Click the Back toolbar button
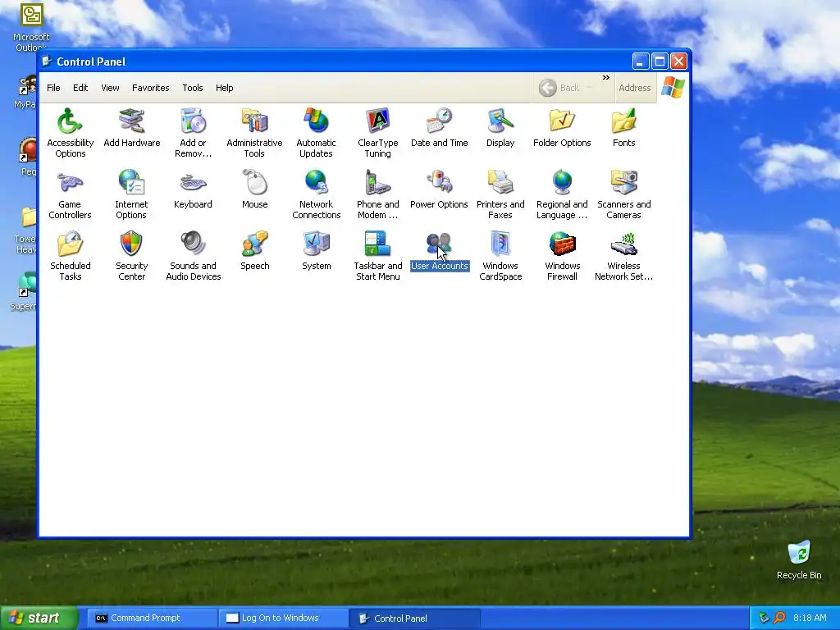This screenshot has width=840, height=630. (x=559, y=88)
